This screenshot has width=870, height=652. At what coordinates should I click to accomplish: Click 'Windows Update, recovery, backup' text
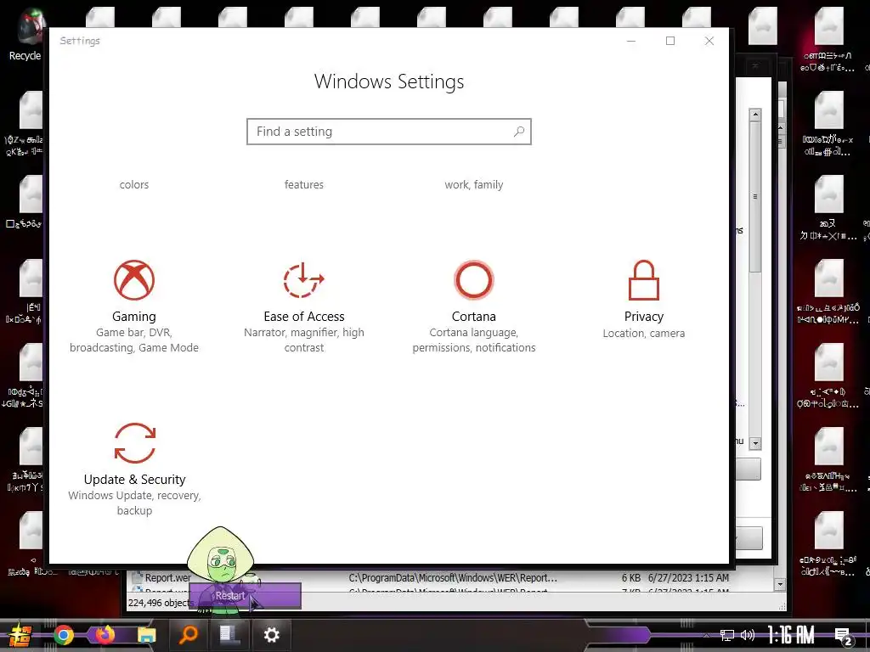(135, 503)
